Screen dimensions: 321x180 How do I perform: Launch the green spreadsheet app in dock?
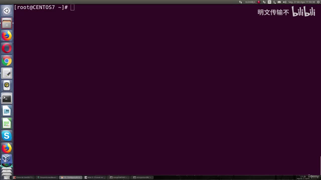pyautogui.click(x=7, y=123)
